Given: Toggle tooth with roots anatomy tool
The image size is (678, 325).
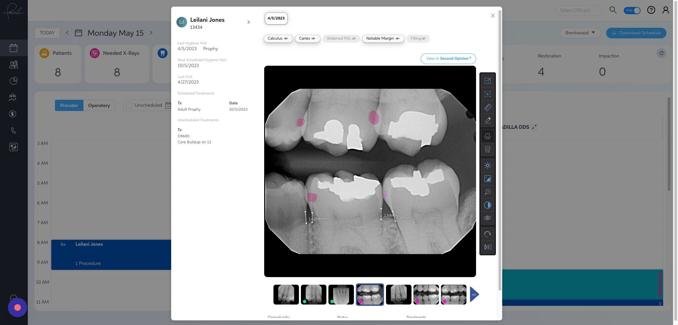Looking at the screenshot, I should (487, 136).
